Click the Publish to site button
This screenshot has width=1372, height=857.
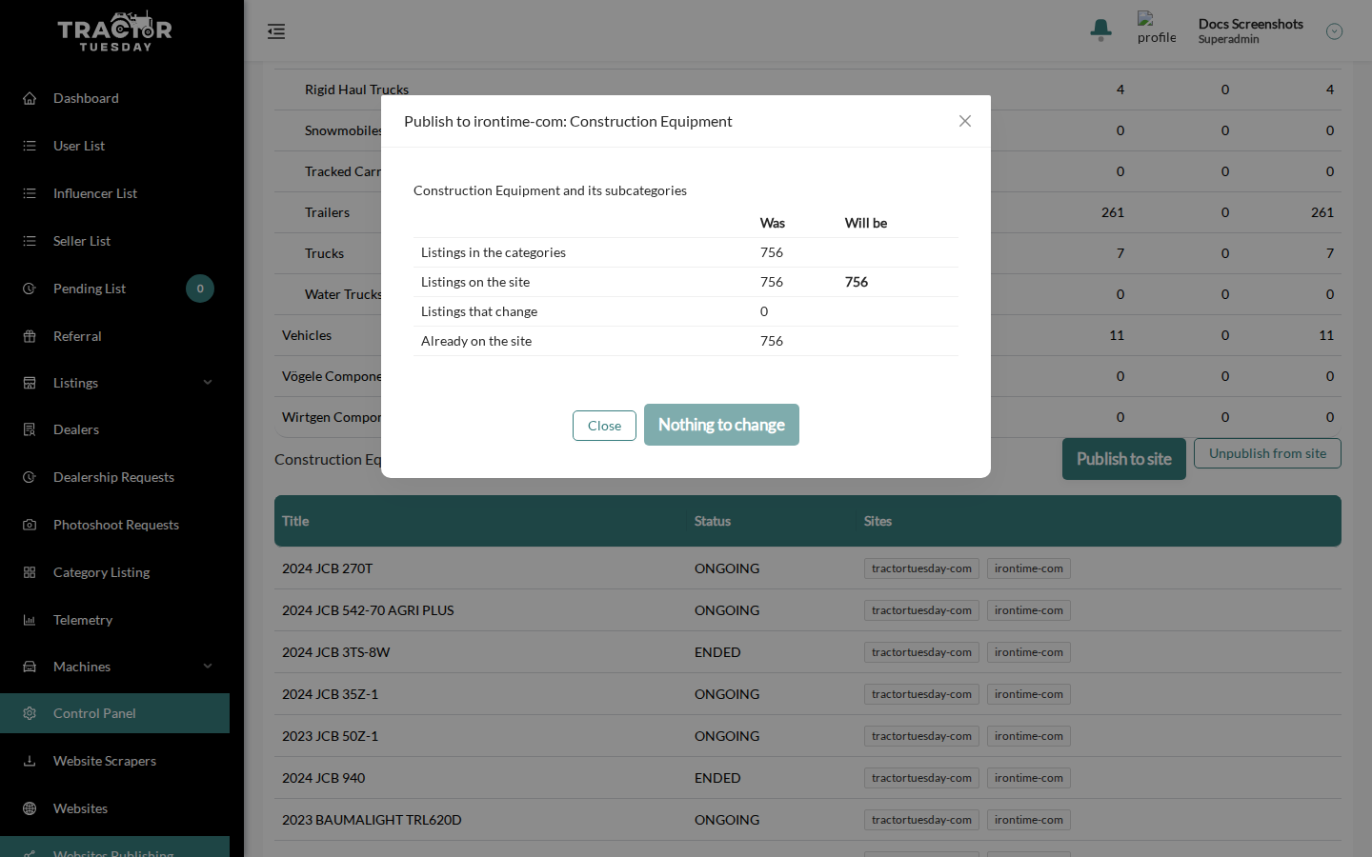coord(1124,459)
